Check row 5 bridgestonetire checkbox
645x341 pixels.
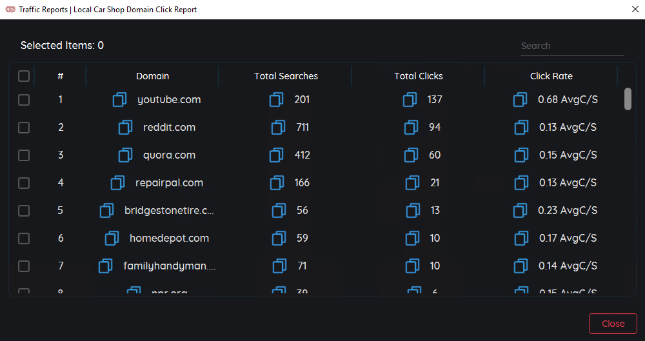click(24, 211)
